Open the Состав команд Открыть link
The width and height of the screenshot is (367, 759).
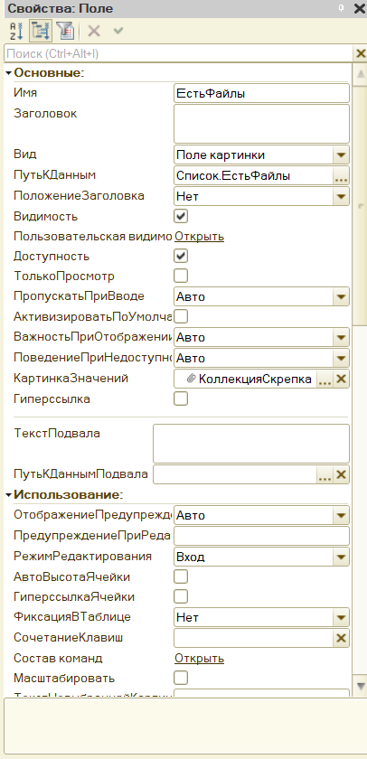(x=199, y=659)
